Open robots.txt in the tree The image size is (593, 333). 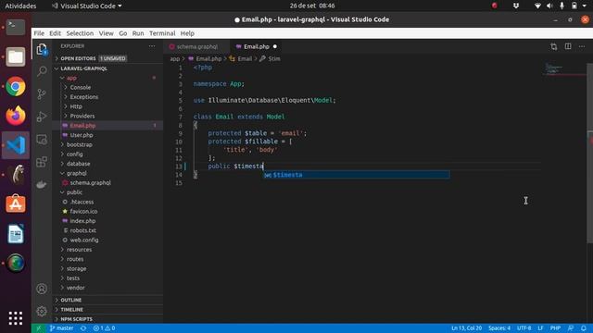pyautogui.click(x=82, y=230)
